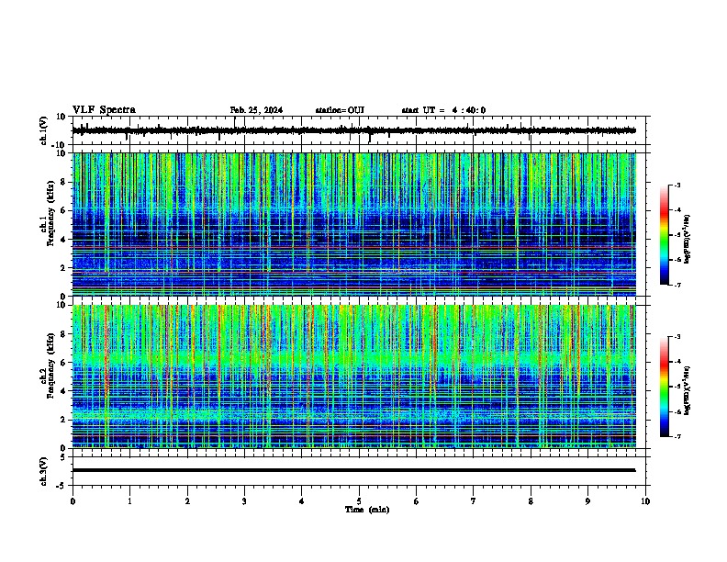
Task: Click the "Time (min)" axis title
Action: point(367,510)
